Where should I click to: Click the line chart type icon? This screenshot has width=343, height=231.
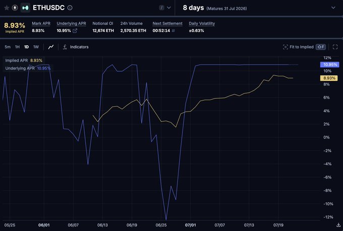(51, 47)
